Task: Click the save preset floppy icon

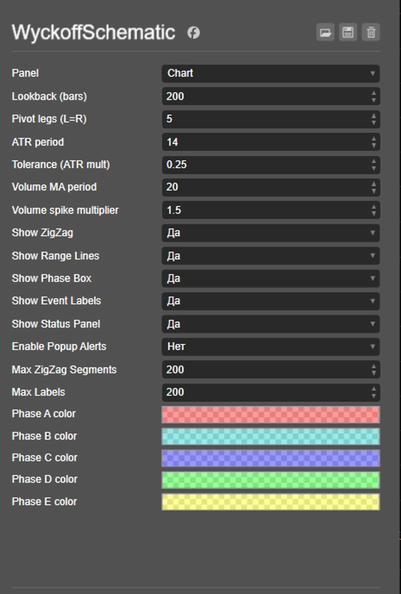Action: point(348,32)
